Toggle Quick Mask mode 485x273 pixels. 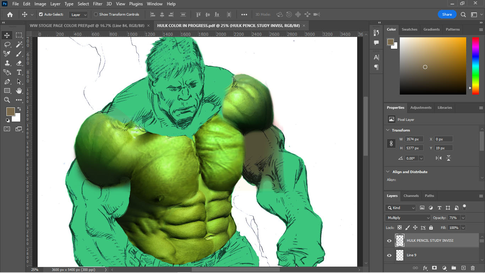pos(7,129)
